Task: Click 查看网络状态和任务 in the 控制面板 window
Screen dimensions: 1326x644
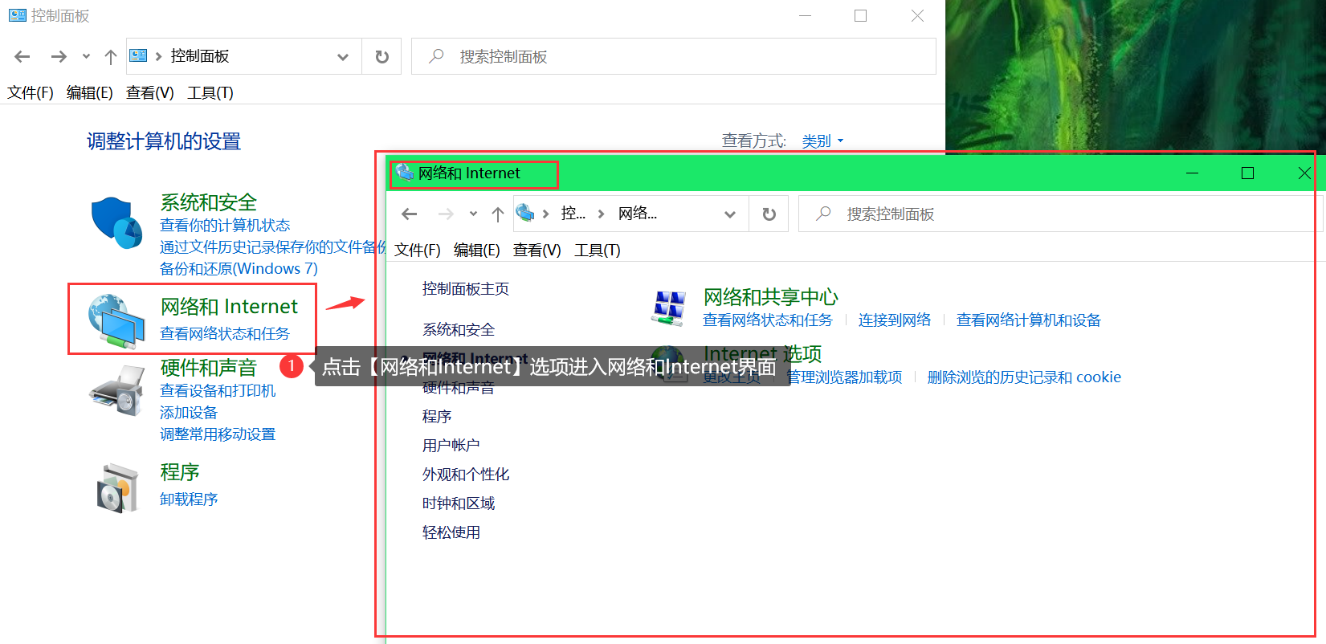Action: pyautogui.click(x=225, y=334)
